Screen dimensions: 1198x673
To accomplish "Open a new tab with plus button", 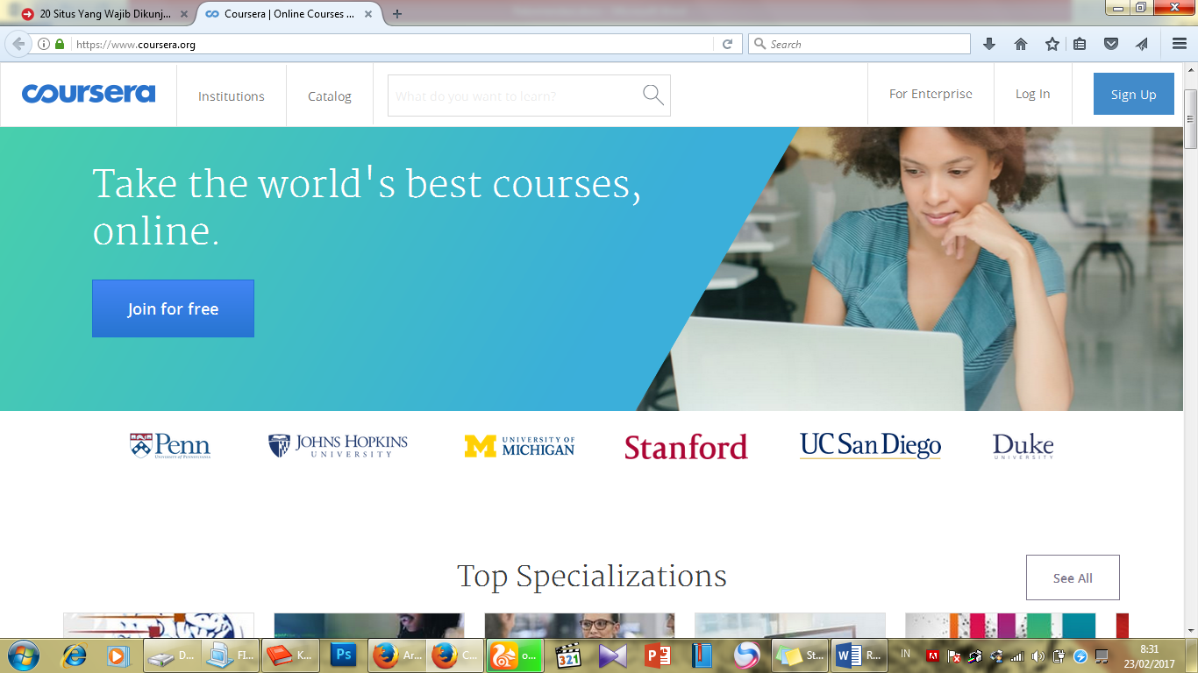I will 397,14.
